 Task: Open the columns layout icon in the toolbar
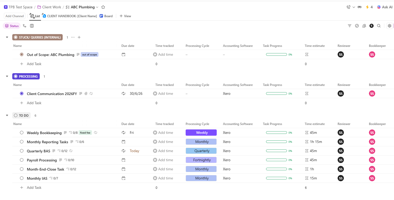[32, 26]
